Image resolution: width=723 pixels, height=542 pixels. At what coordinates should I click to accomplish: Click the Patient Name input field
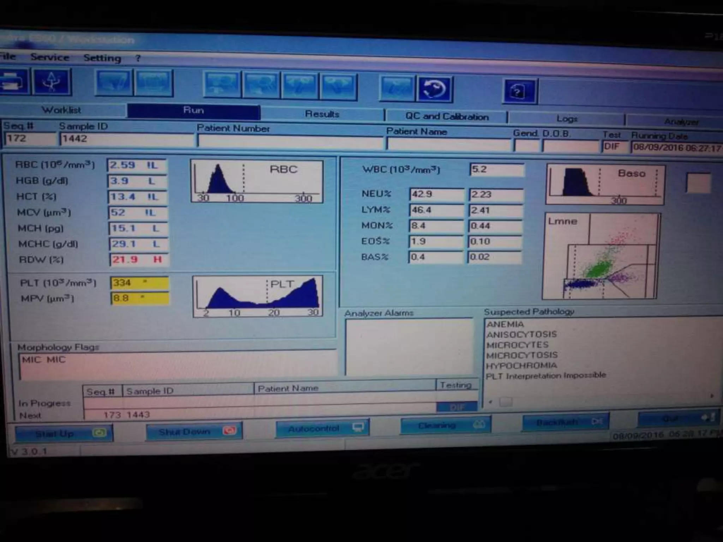click(x=448, y=144)
